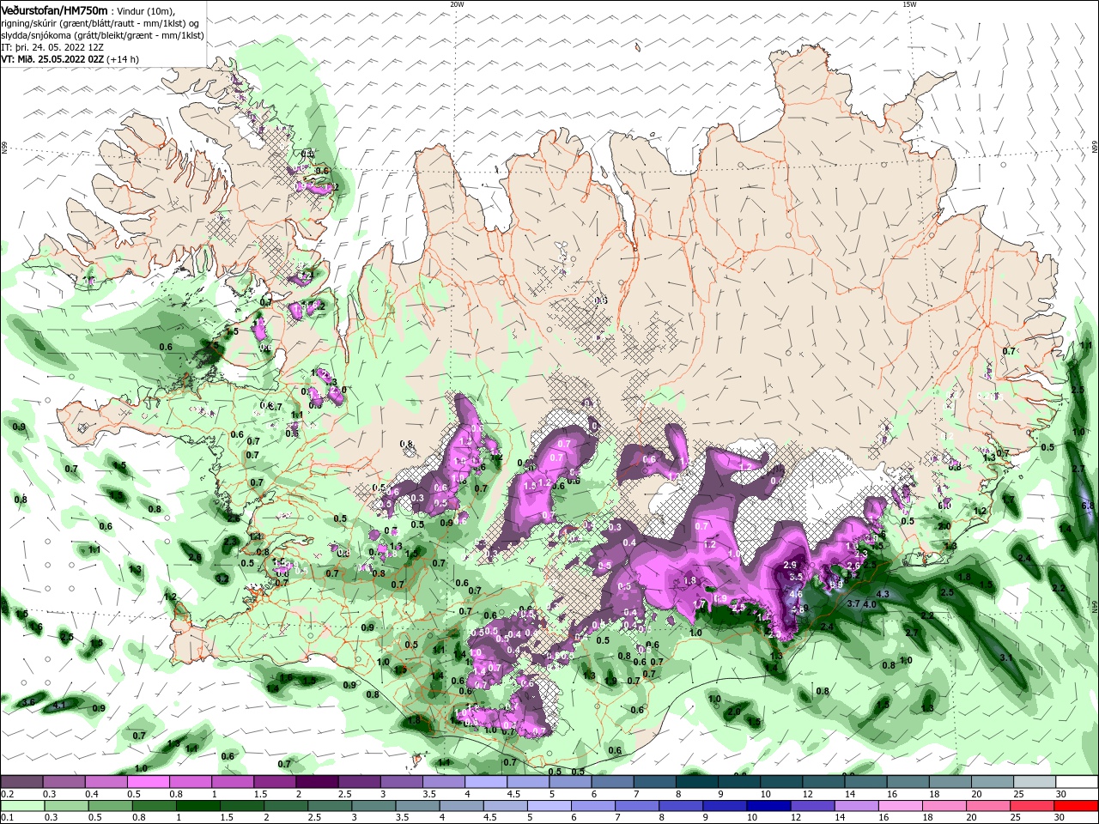Select the upper scale's 18 gray-teal swatch
The image size is (1099, 824).
coord(950,782)
